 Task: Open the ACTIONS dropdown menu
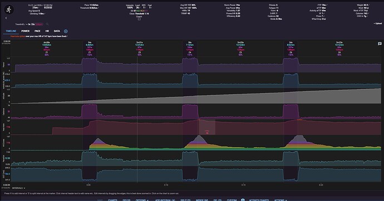pos(280,200)
